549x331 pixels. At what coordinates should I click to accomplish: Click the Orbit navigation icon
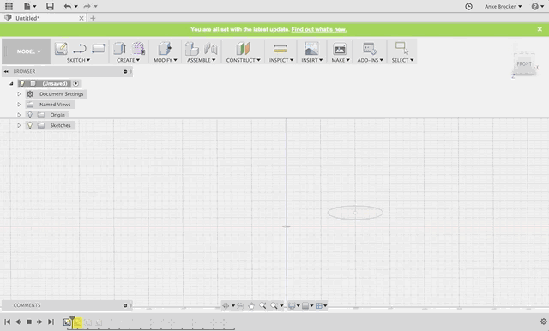coord(226,305)
